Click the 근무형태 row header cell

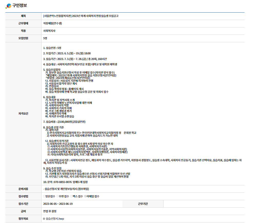click(23, 23)
